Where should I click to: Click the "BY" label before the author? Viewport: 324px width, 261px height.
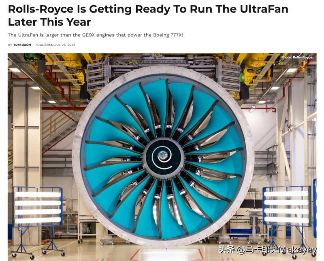point(10,45)
